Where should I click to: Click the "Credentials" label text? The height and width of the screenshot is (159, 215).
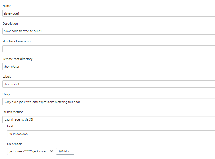point(15,144)
